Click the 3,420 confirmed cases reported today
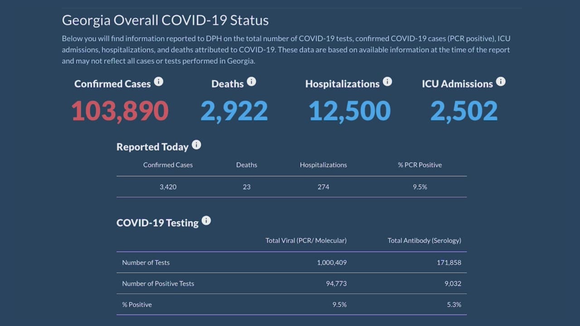This screenshot has height=326, width=580. tap(168, 187)
